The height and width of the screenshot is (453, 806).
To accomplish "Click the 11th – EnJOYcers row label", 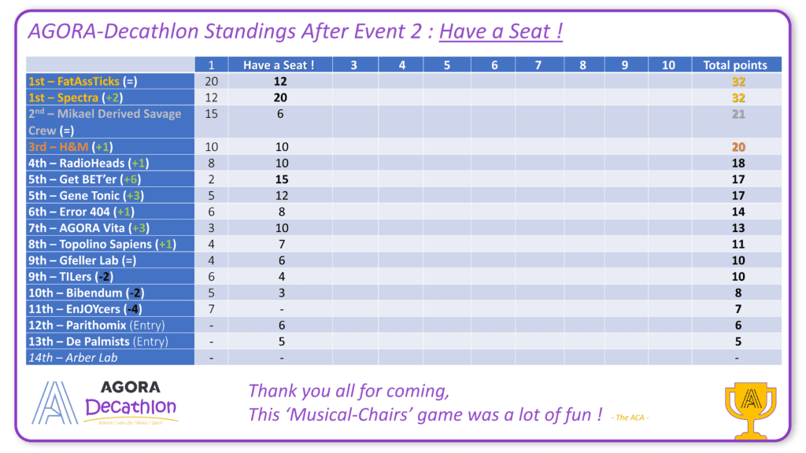I will 110,309.
